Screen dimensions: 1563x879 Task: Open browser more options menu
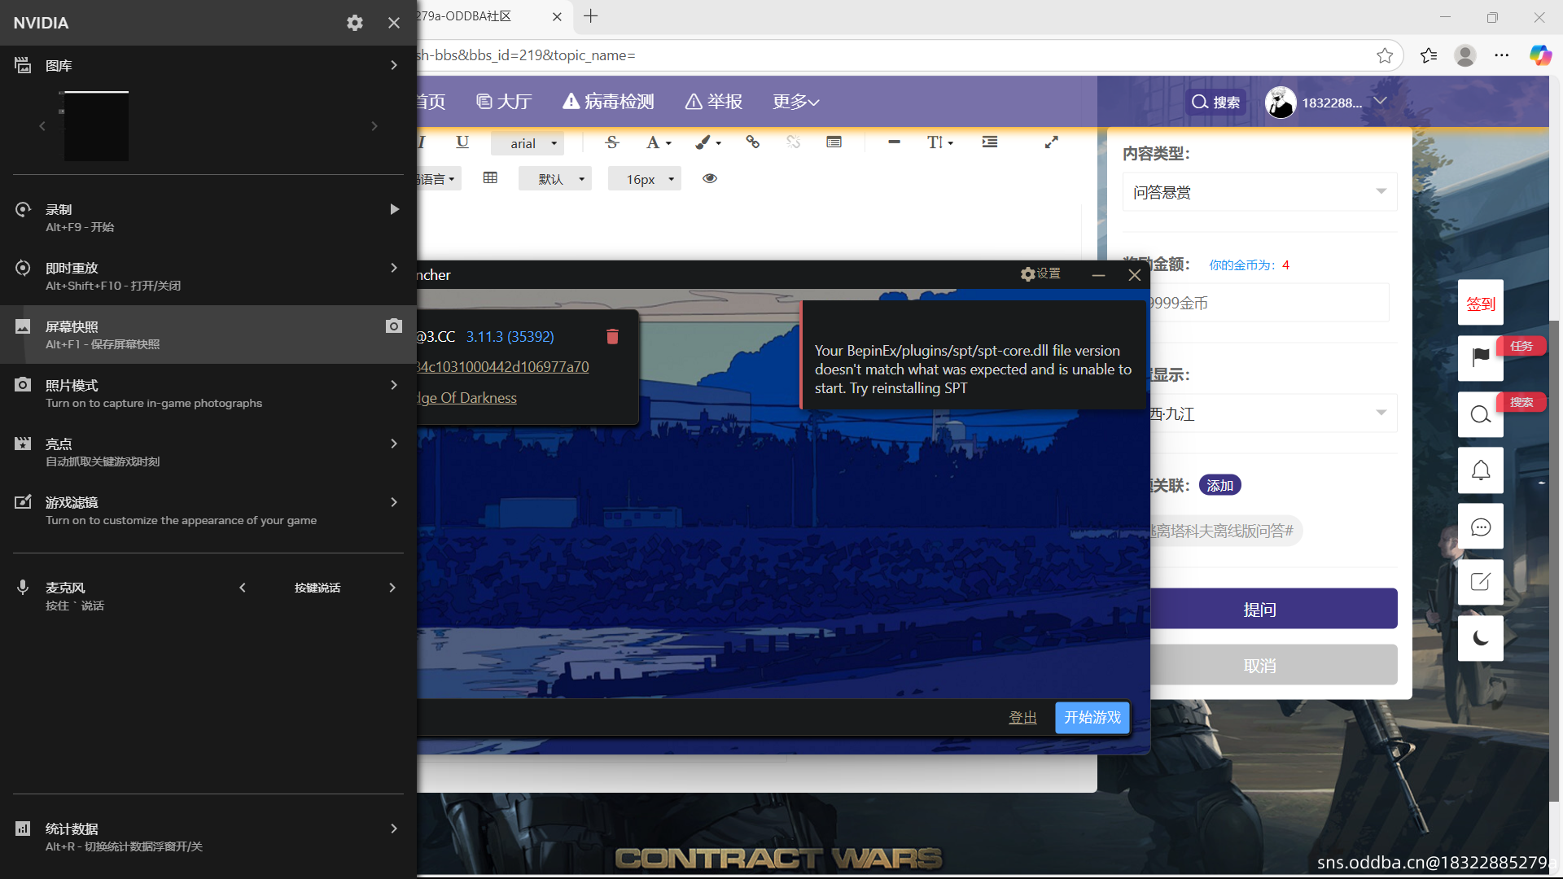[x=1502, y=55]
